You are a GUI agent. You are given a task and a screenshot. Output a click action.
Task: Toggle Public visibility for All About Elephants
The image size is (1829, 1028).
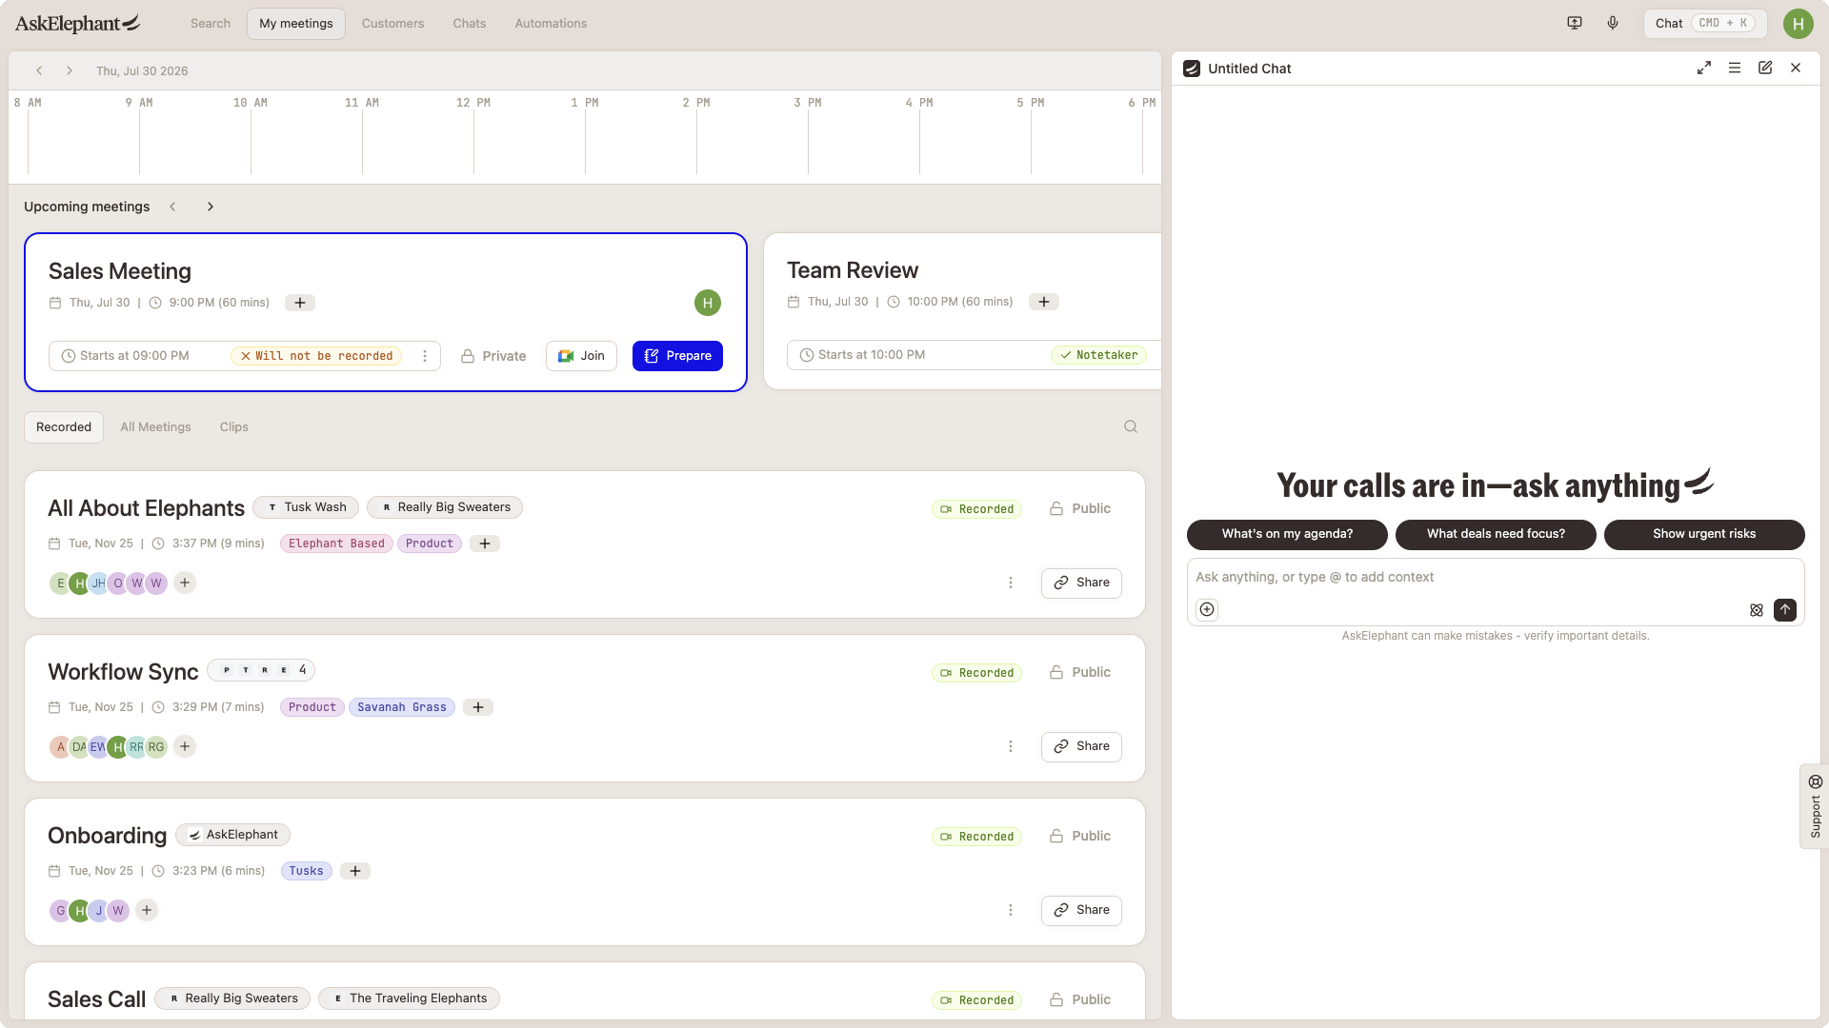[1080, 508]
